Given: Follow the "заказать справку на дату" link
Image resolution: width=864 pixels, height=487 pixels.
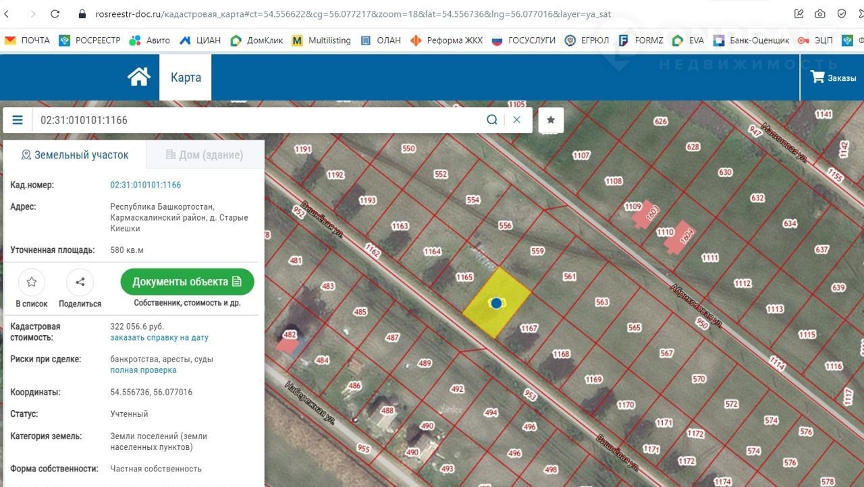Looking at the screenshot, I should 159,338.
